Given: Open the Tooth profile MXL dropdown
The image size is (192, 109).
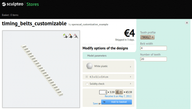Looking at the screenshot, I should (x=147, y=37).
